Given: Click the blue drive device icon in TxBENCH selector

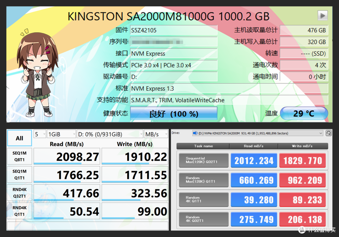Looking at the screenshot, I should pos(196,133).
